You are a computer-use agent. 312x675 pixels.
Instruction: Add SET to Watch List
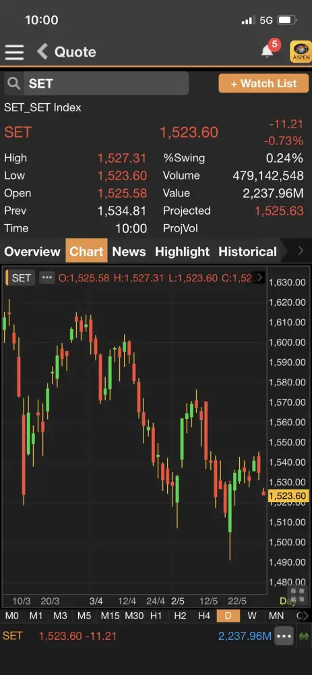(x=263, y=83)
